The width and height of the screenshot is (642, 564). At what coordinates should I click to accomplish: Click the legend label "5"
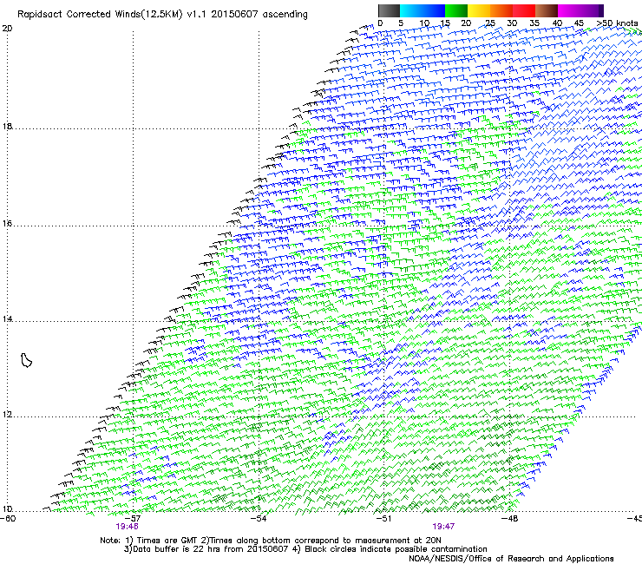tap(401, 23)
